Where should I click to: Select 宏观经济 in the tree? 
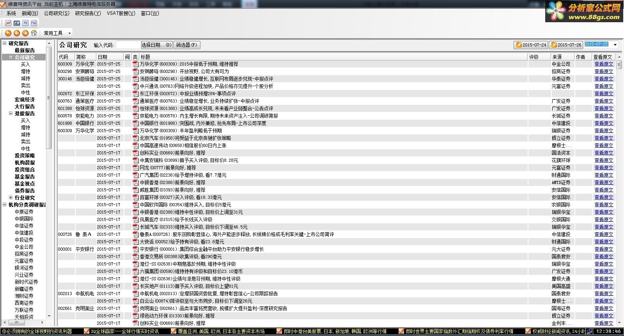click(25, 99)
